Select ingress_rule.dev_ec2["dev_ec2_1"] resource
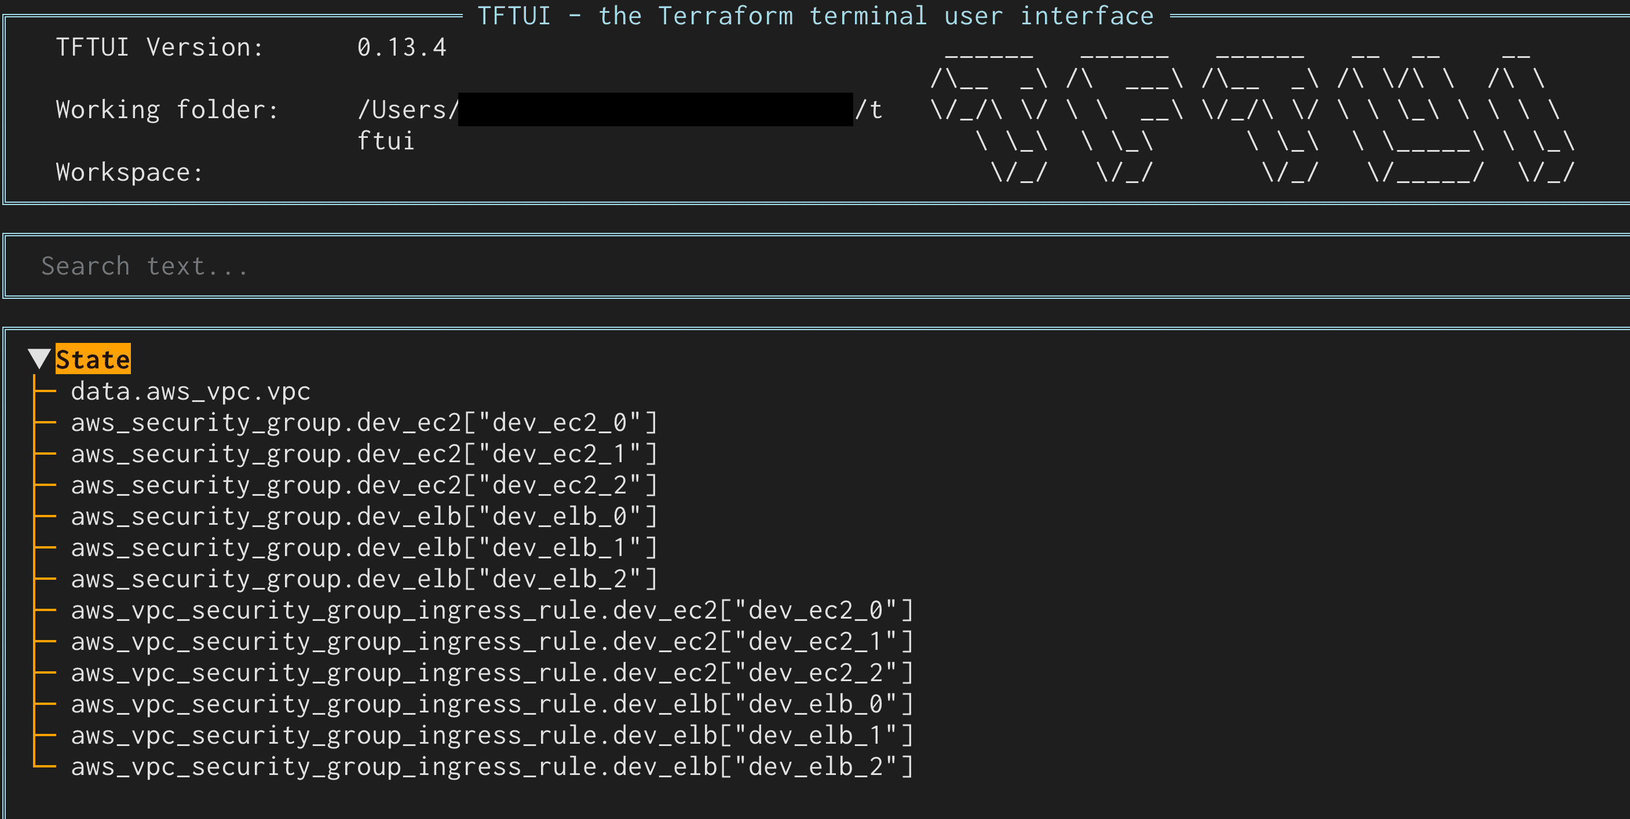 click(x=492, y=642)
